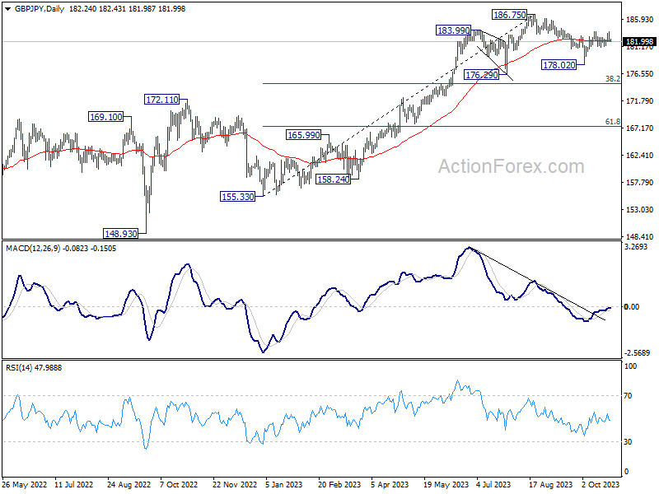The image size is (659, 494).
Task: Select the 148.930 bottom label
Action: [x=120, y=233]
